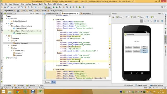This screenshot has width=167, height=94.
Task: Open the Terminal tool window
Action: click(8, 85)
